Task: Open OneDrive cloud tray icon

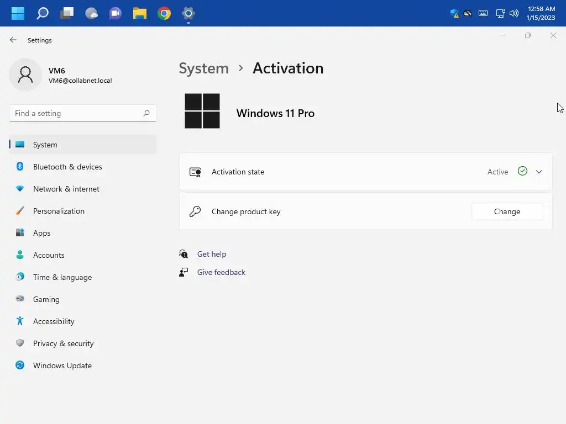Action: pos(468,13)
